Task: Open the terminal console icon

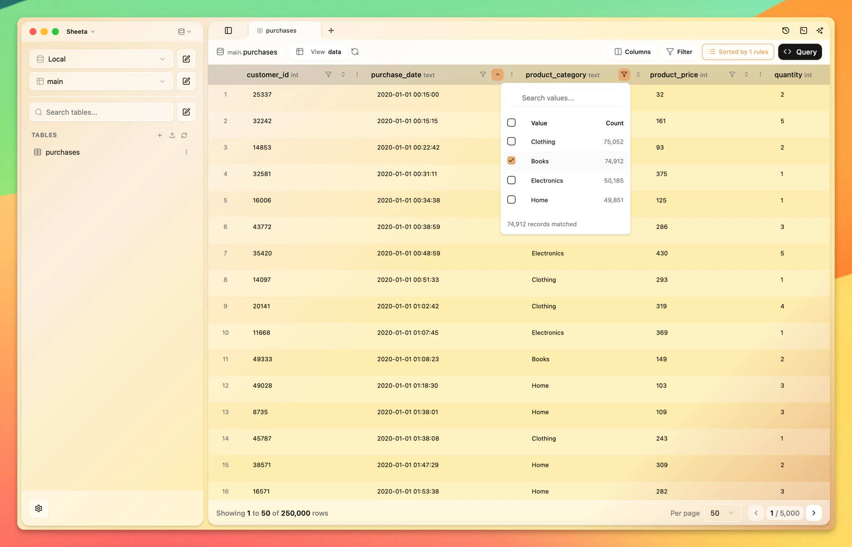Action: coord(803,30)
